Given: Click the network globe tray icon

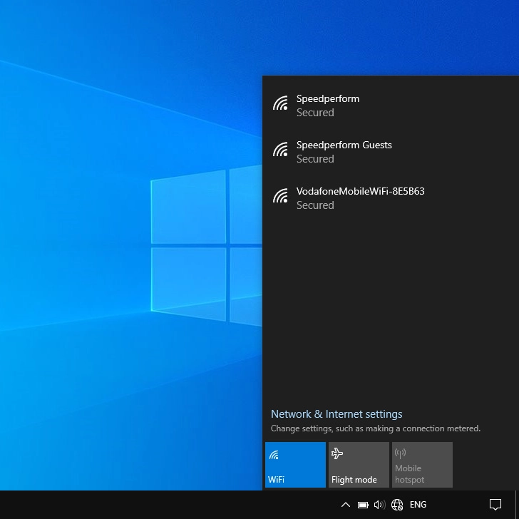Looking at the screenshot, I should 397,505.
